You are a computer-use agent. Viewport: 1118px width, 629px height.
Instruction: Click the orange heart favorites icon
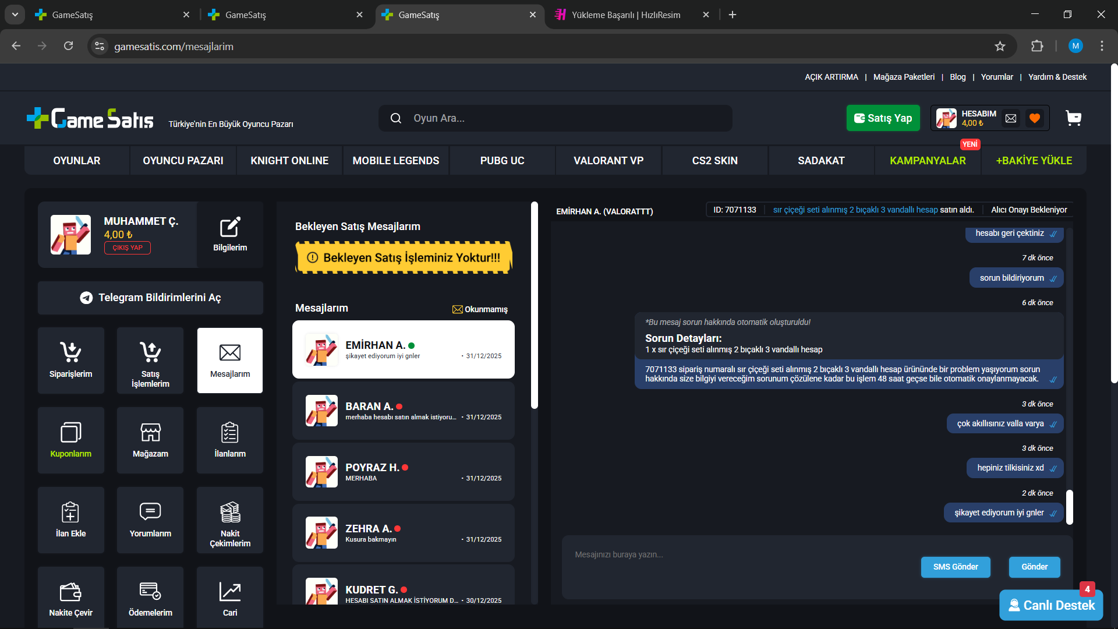click(x=1035, y=118)
